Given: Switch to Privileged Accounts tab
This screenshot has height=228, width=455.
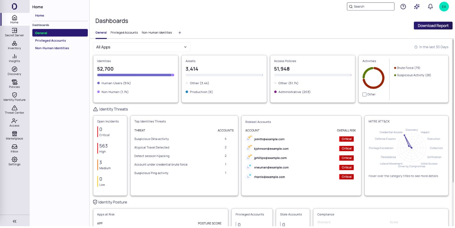Looking at the screenshot, I should coord(124,33).
